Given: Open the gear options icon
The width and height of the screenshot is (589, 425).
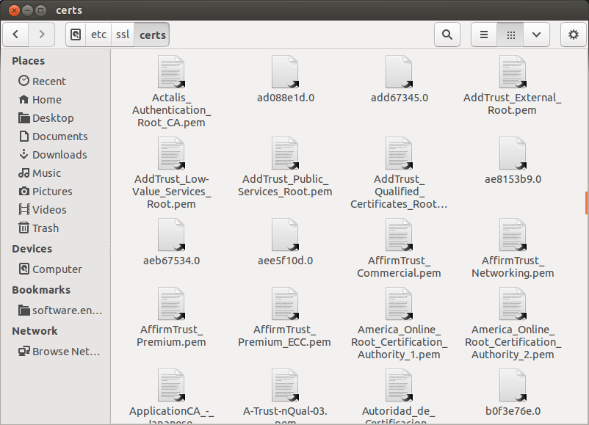Looking at the screenshot, I should click(573, 34).
